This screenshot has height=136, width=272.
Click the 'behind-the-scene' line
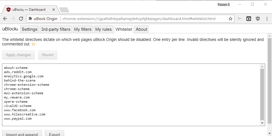pos(20,80)
